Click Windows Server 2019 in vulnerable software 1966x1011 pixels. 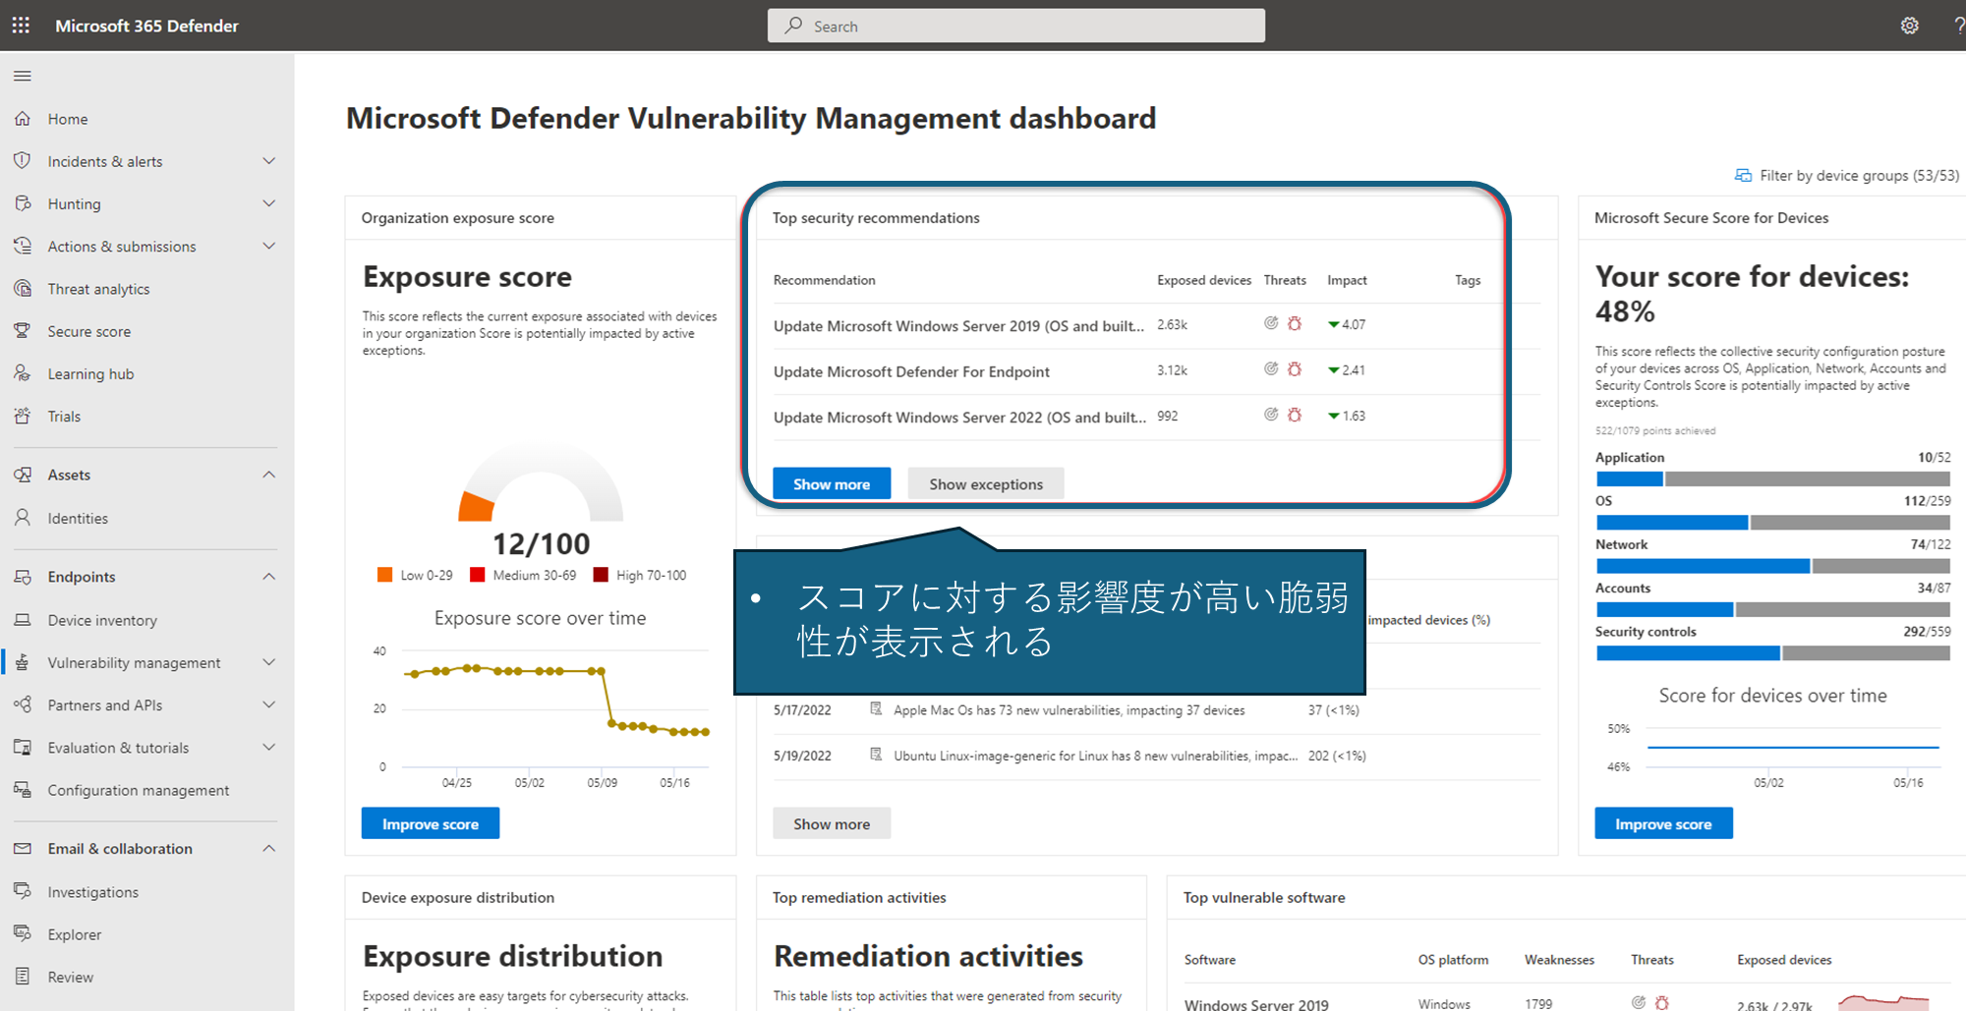click(1256, 1003)
